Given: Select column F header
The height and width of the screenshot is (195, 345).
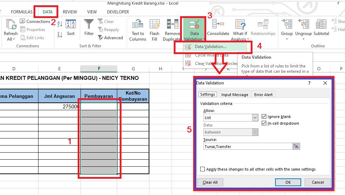Looking at the screenshot, I should pyautogui.click(x=99, y=69).
